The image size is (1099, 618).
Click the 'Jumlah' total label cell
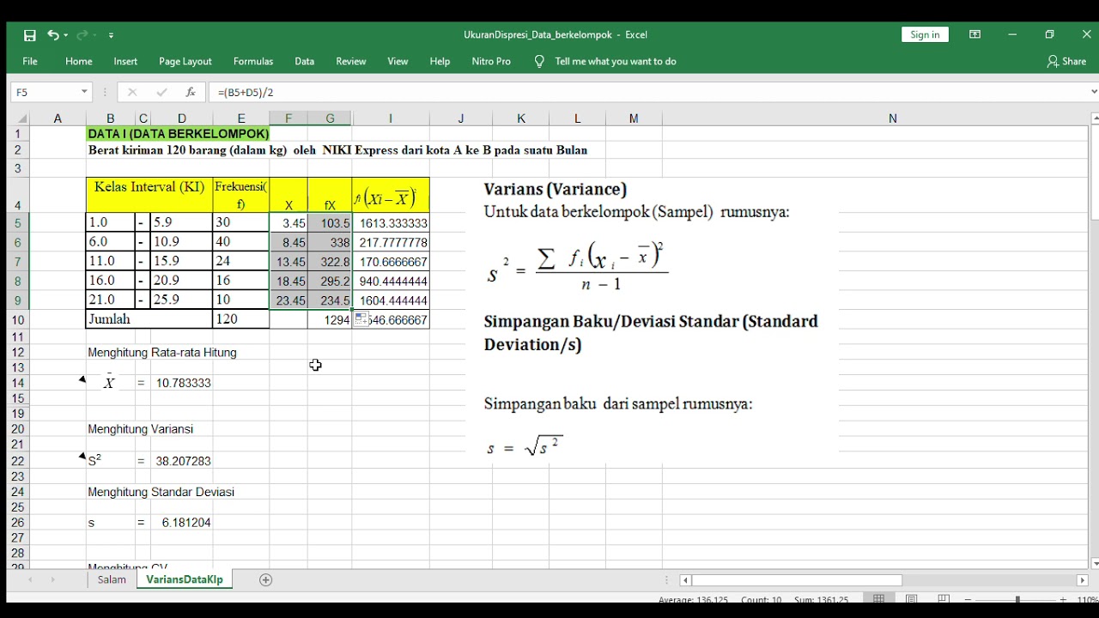click(149, 319)
